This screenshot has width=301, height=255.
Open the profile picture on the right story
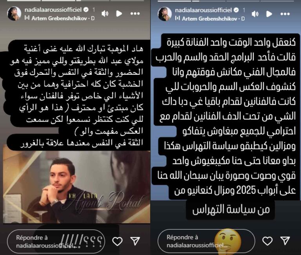coord(165,14)
